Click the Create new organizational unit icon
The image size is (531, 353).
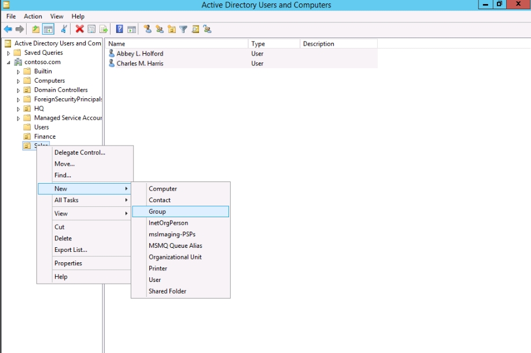pyautogui.click(x=172, y=29)
